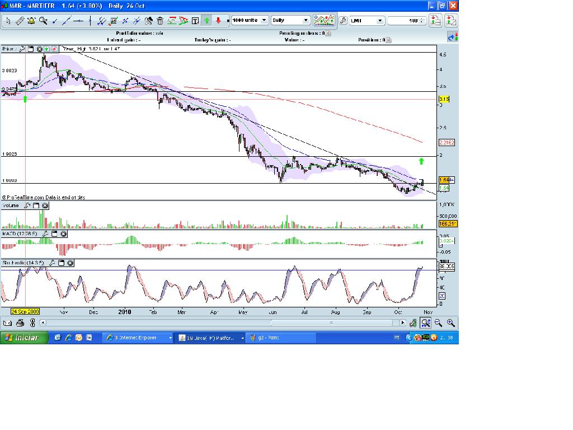
Task: Maximize the Price panel window icon
Action: pyautogui.click(x=31, y=49)
